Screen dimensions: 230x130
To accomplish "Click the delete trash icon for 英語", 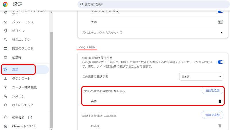I will point(220,101).
